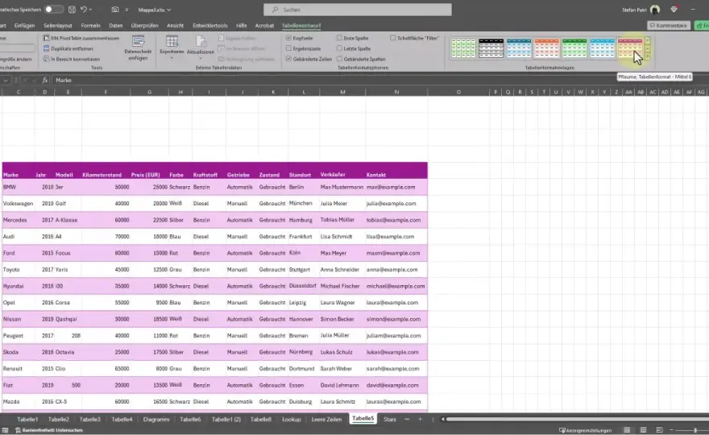
Task: Click In Bereich konvertieren
Action: coord(72,60)
